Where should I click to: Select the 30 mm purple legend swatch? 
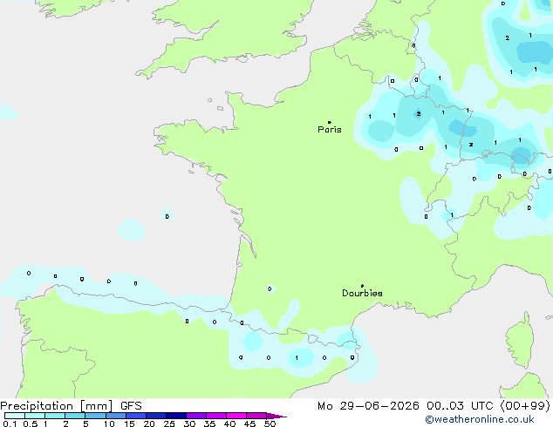pyautogui.click(x=196, y=416)
